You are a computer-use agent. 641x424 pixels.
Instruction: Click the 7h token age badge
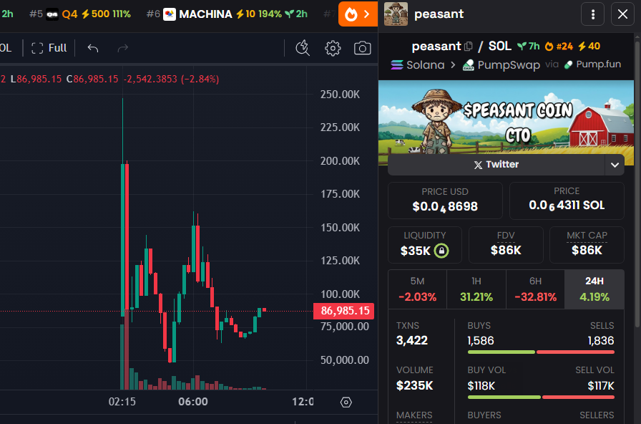point(529,47)
